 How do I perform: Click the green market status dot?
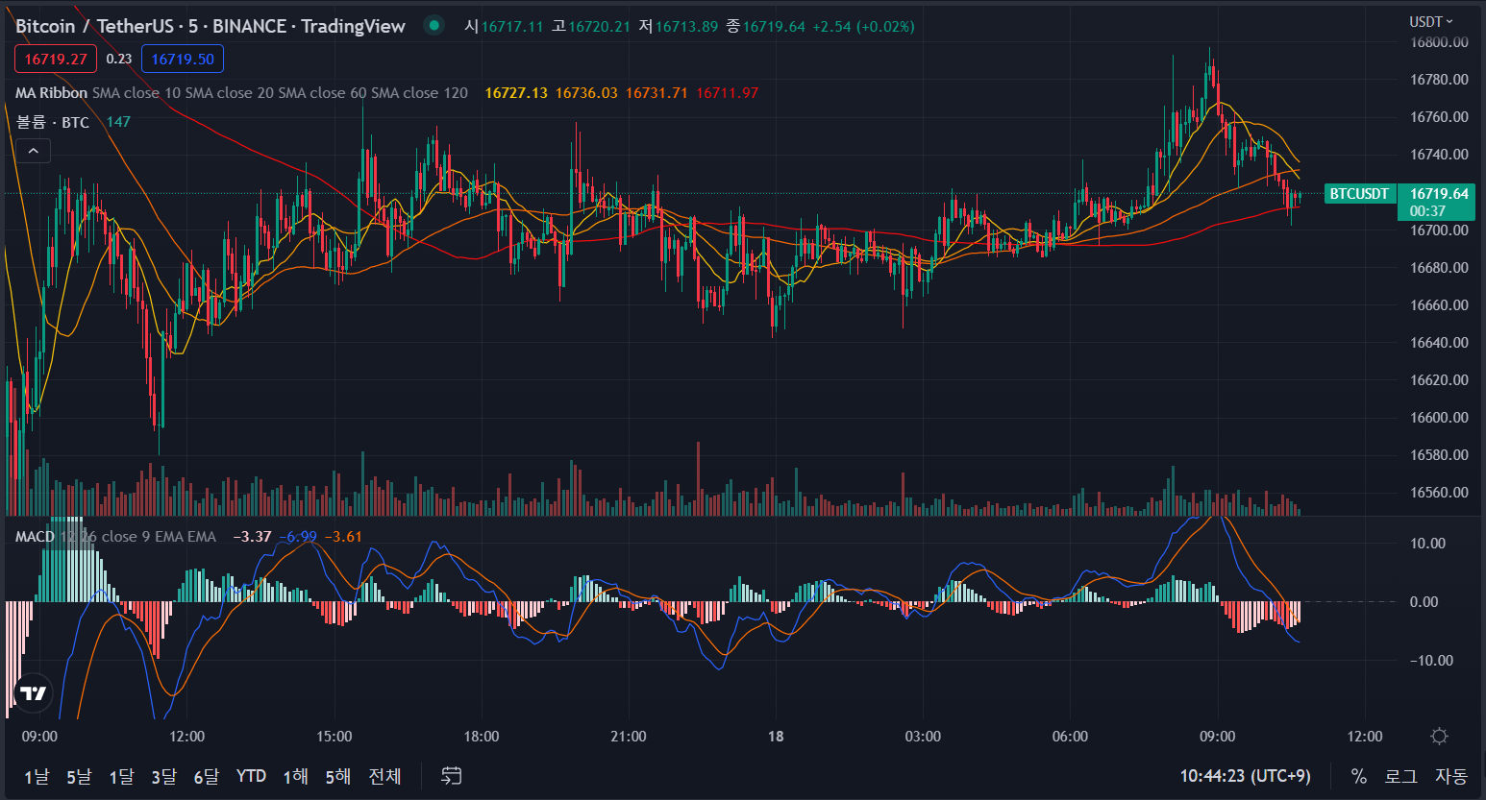pyautogui.click(x=434, y=26)
